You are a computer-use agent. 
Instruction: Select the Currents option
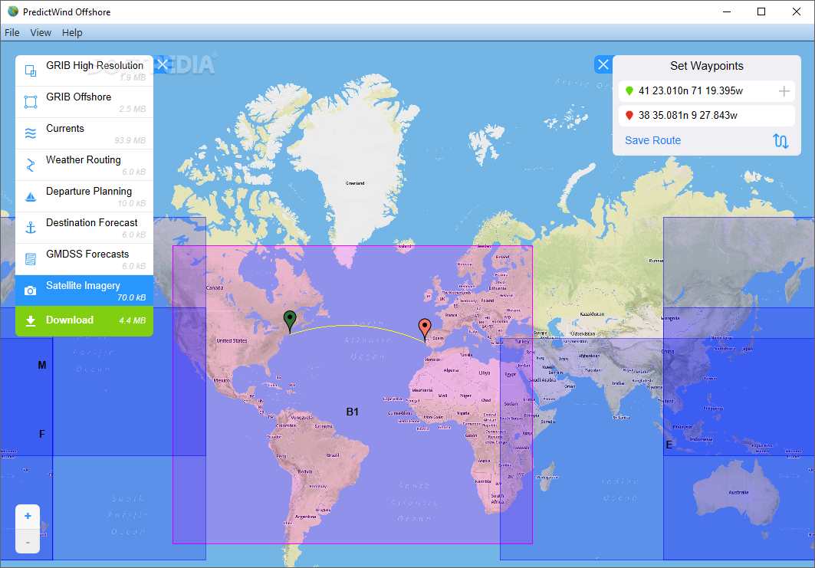pos(84,133)
